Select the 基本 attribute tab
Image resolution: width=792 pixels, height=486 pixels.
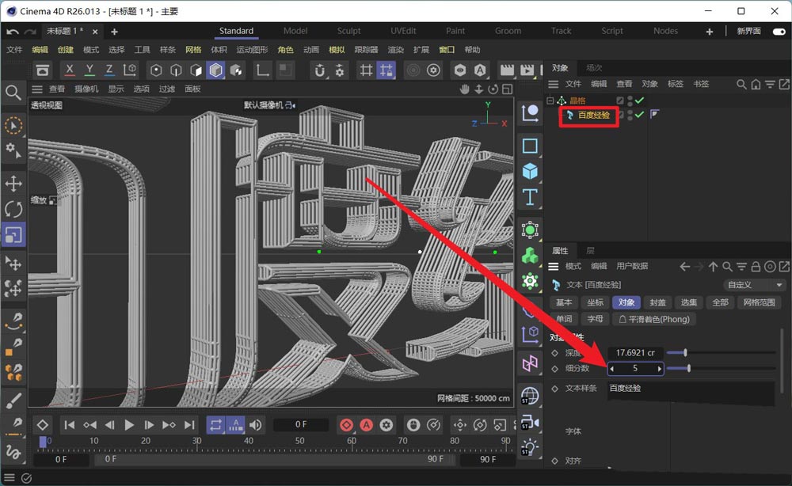coord(564,302)
